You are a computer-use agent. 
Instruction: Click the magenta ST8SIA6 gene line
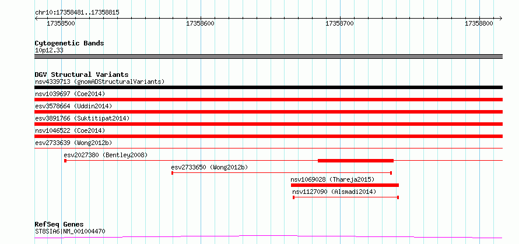click(x=268, y=236)
